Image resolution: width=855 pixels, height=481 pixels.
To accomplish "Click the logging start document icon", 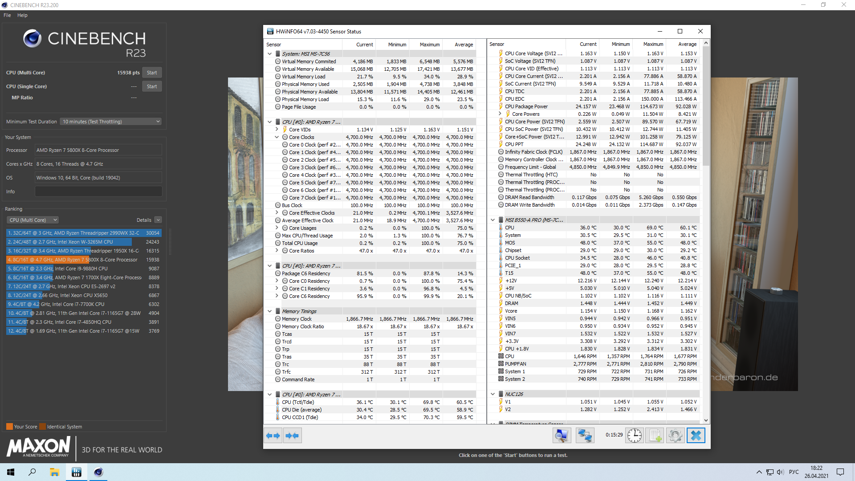I will [x=655, y=436].
